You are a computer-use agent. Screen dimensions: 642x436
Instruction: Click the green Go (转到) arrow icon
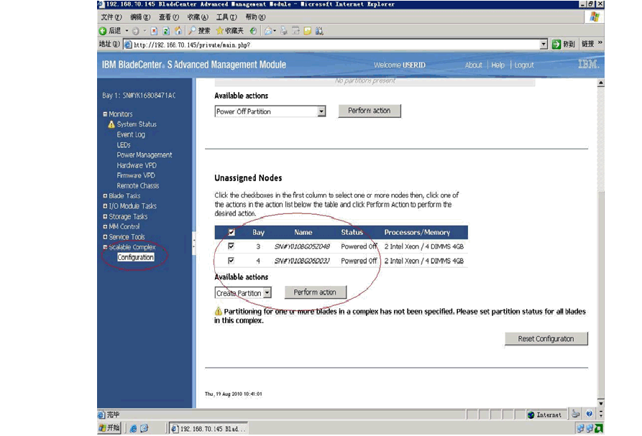pyautogui.click(x=556, y=44)
